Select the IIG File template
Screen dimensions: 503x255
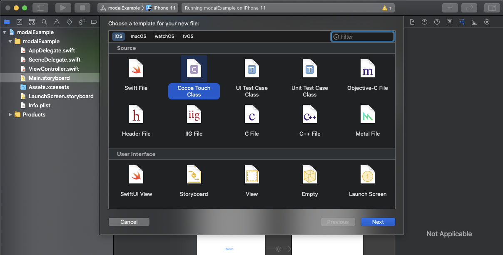click(x=194, y=121)
